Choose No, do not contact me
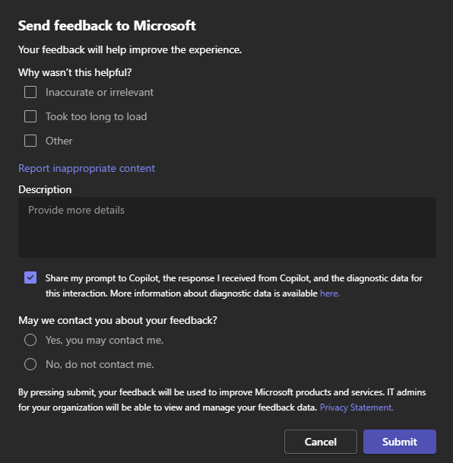The height and width of the screenshot is (463, 453). [x=30, y=364]
